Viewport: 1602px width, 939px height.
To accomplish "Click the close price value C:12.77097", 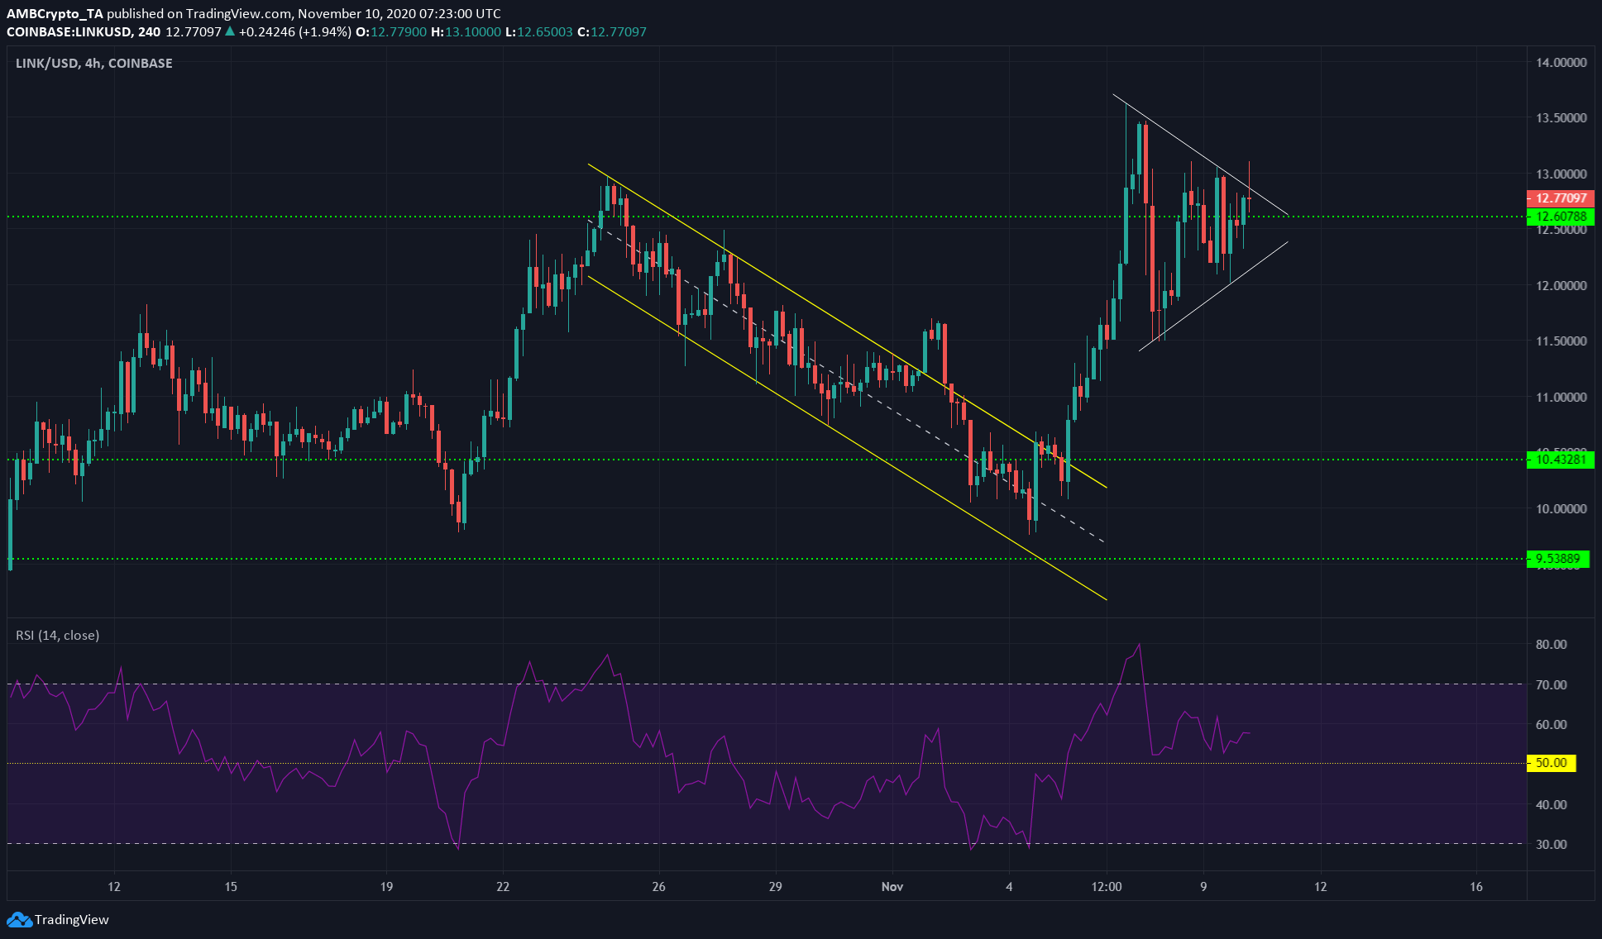I will [611, 32].
